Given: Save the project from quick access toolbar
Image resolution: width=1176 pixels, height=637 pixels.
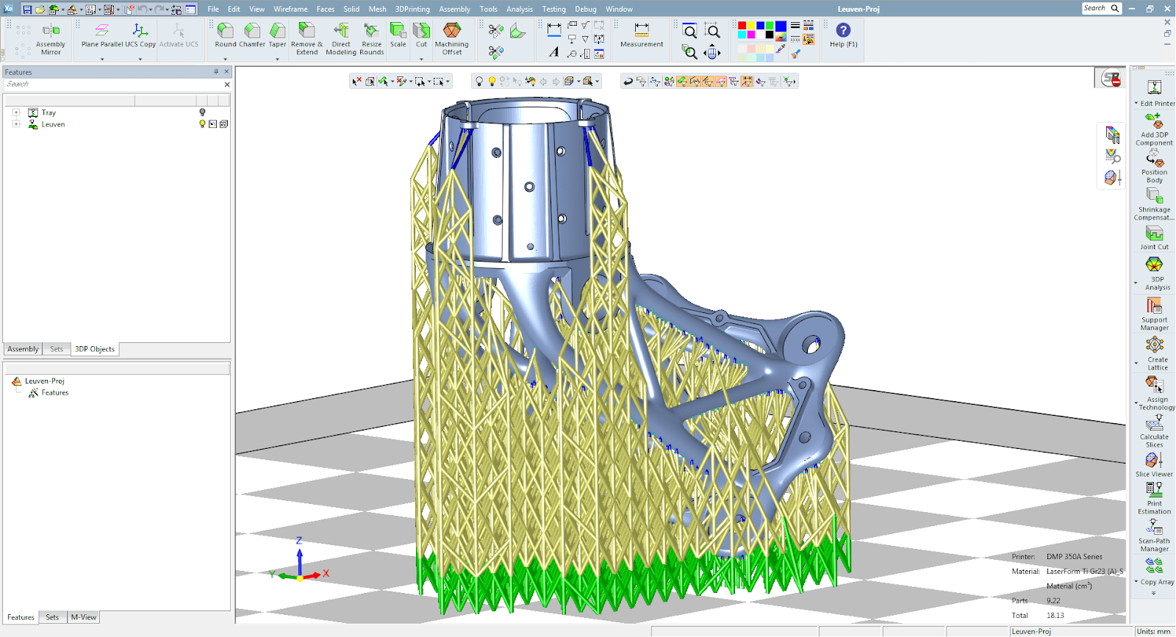Looking at the screenshot, I should [x=27, y=10].
